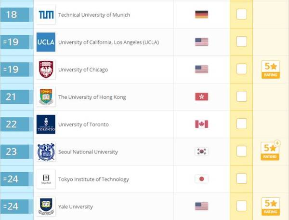The image size is (289, 220).
Task: Click the Tokyo Tech logo
Action: (46, 179)
